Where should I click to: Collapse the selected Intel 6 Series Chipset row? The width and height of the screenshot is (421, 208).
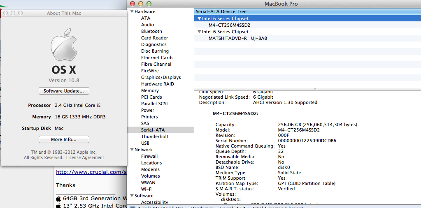click(x=199, y=18)
